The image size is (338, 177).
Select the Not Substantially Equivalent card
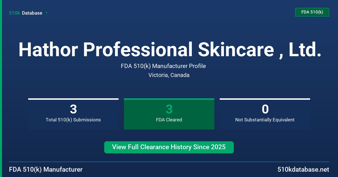tap(265, 114)
